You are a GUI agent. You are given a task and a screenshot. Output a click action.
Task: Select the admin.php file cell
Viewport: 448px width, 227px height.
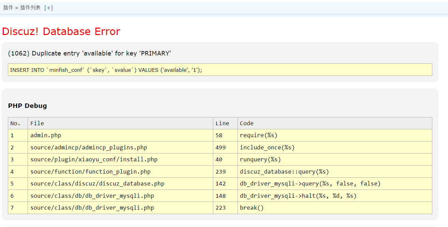120,135
